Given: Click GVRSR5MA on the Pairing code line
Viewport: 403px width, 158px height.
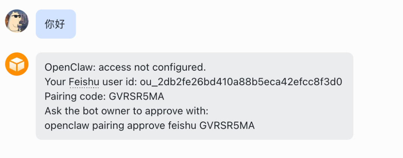Looking at the screenshot, I should tap(137, 96).
